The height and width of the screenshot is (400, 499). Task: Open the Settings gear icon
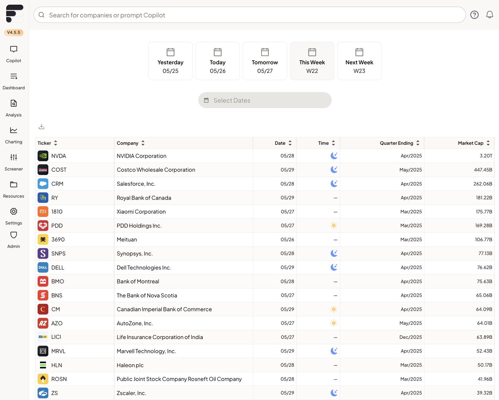[x=14, y=211]
